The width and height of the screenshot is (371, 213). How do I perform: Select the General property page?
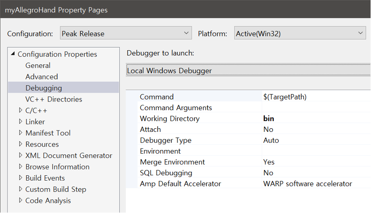pyautogui.click(x=38, y=65)
